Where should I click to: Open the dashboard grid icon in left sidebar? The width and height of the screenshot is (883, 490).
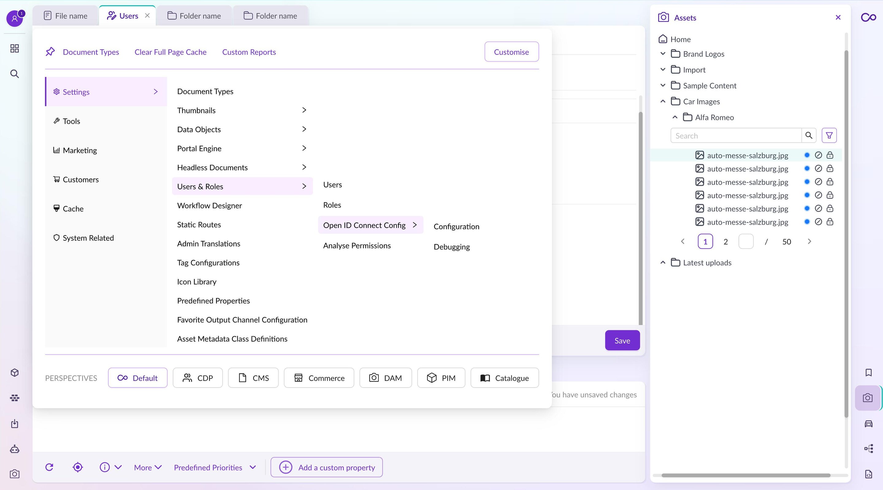[x=14, y=48]
